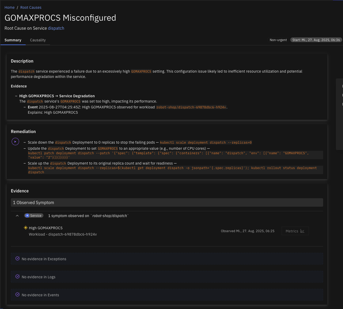This screenshot has height=309, width=343.
Task: Click the remediation play circle icon
Action: [x=15, y=142]
